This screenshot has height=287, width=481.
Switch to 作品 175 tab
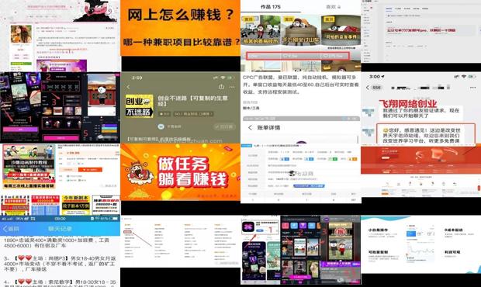(x=271, y=7)
